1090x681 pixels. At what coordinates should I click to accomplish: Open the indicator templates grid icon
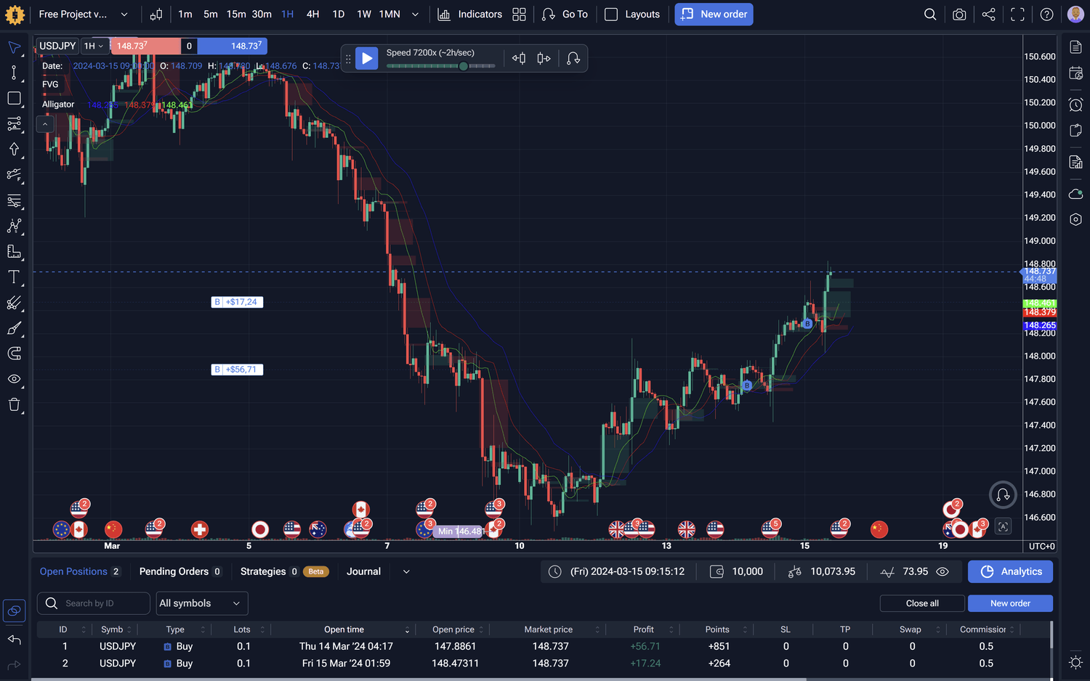(x=519, y=15)
